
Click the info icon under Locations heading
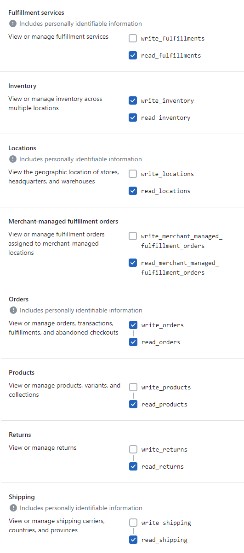click(12, 159)
